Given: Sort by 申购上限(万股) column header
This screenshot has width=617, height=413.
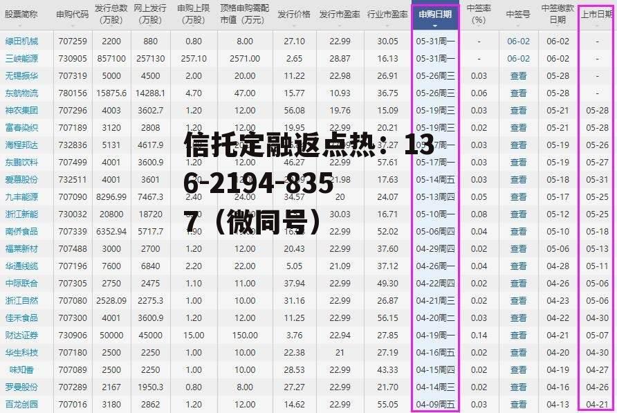Looking at the screenshot, I should click(194, 14).
